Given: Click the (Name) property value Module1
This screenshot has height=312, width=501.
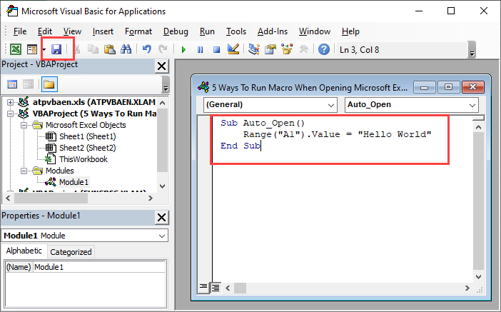Looking at the screenshot, I should click(x=99, y=267).
